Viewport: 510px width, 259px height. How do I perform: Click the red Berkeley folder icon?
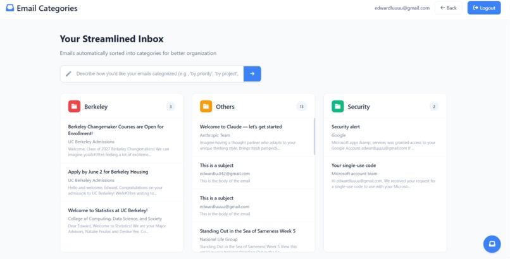click(74, 107)
